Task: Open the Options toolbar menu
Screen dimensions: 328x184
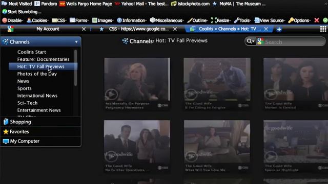Action: point(299,20)
